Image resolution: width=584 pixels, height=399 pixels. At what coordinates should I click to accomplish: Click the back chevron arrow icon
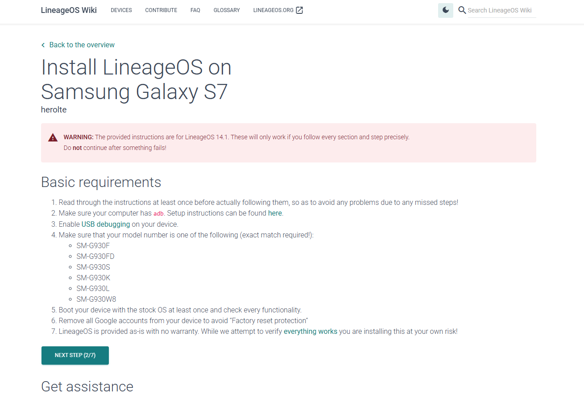coord(43,45)
